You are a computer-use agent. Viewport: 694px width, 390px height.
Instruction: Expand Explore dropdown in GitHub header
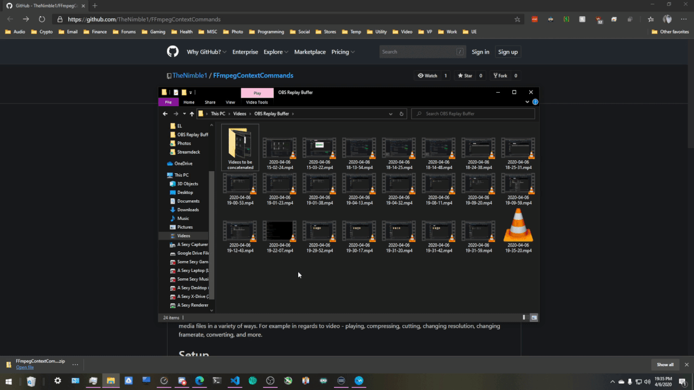click(277, 52)
